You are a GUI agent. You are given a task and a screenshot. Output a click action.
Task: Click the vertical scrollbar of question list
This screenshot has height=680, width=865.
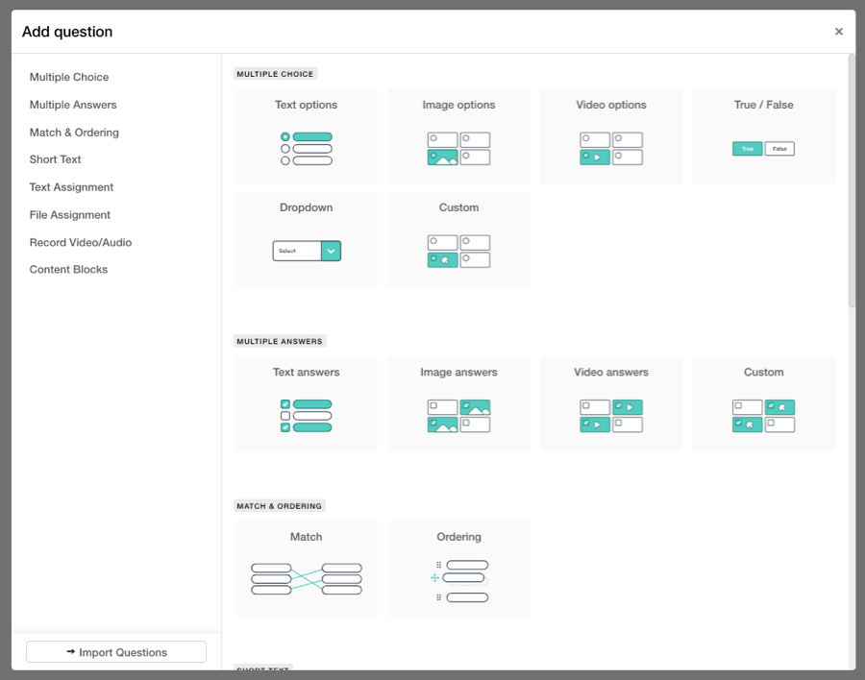click(852, 182)
